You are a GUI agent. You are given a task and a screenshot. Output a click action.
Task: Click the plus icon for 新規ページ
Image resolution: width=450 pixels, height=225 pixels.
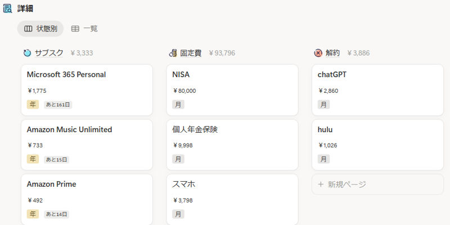pos(321,184)
